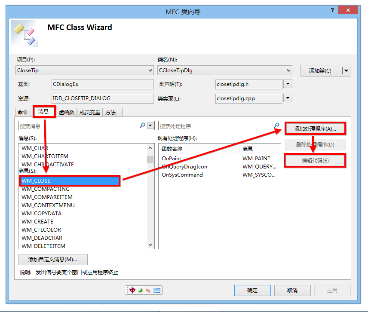Click the search messages magnifier icon
The width and height of the screenshot is (368, 312).
(142, 125)
